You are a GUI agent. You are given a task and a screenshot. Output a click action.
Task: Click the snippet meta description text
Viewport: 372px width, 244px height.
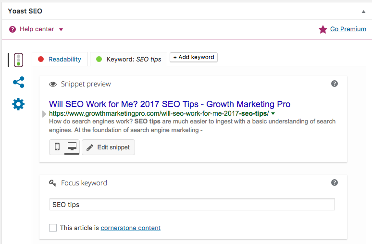click(192, 126)
